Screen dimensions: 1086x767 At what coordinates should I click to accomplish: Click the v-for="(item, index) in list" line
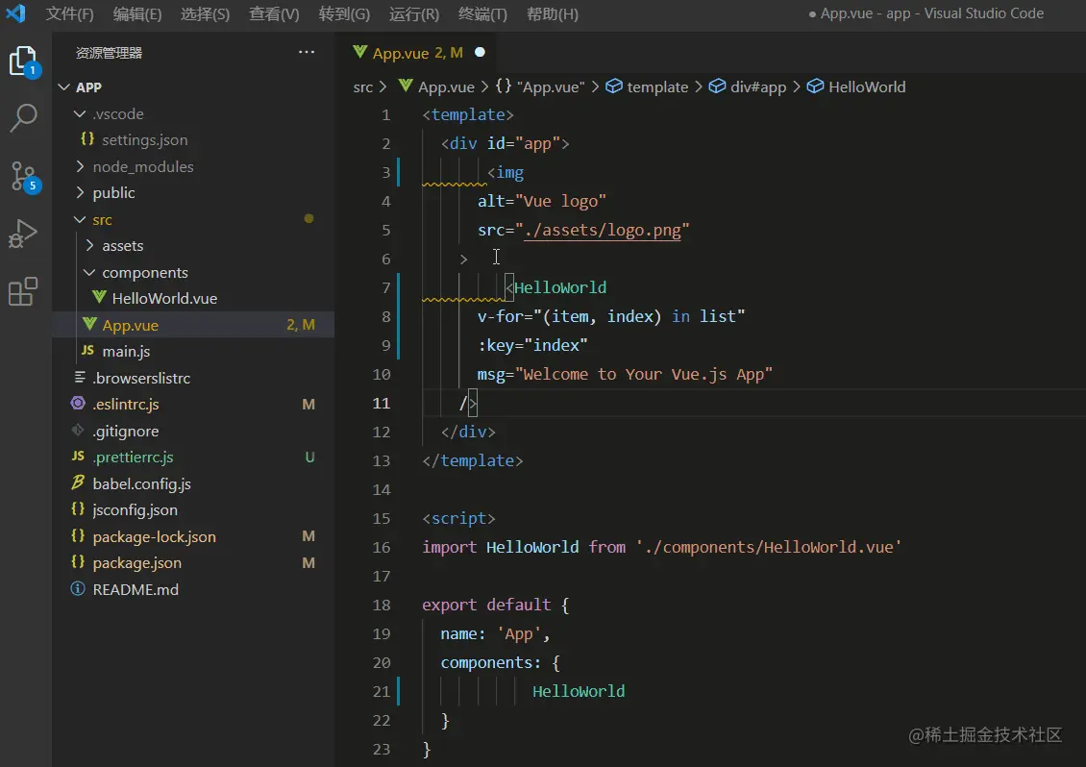pos(611,316)
